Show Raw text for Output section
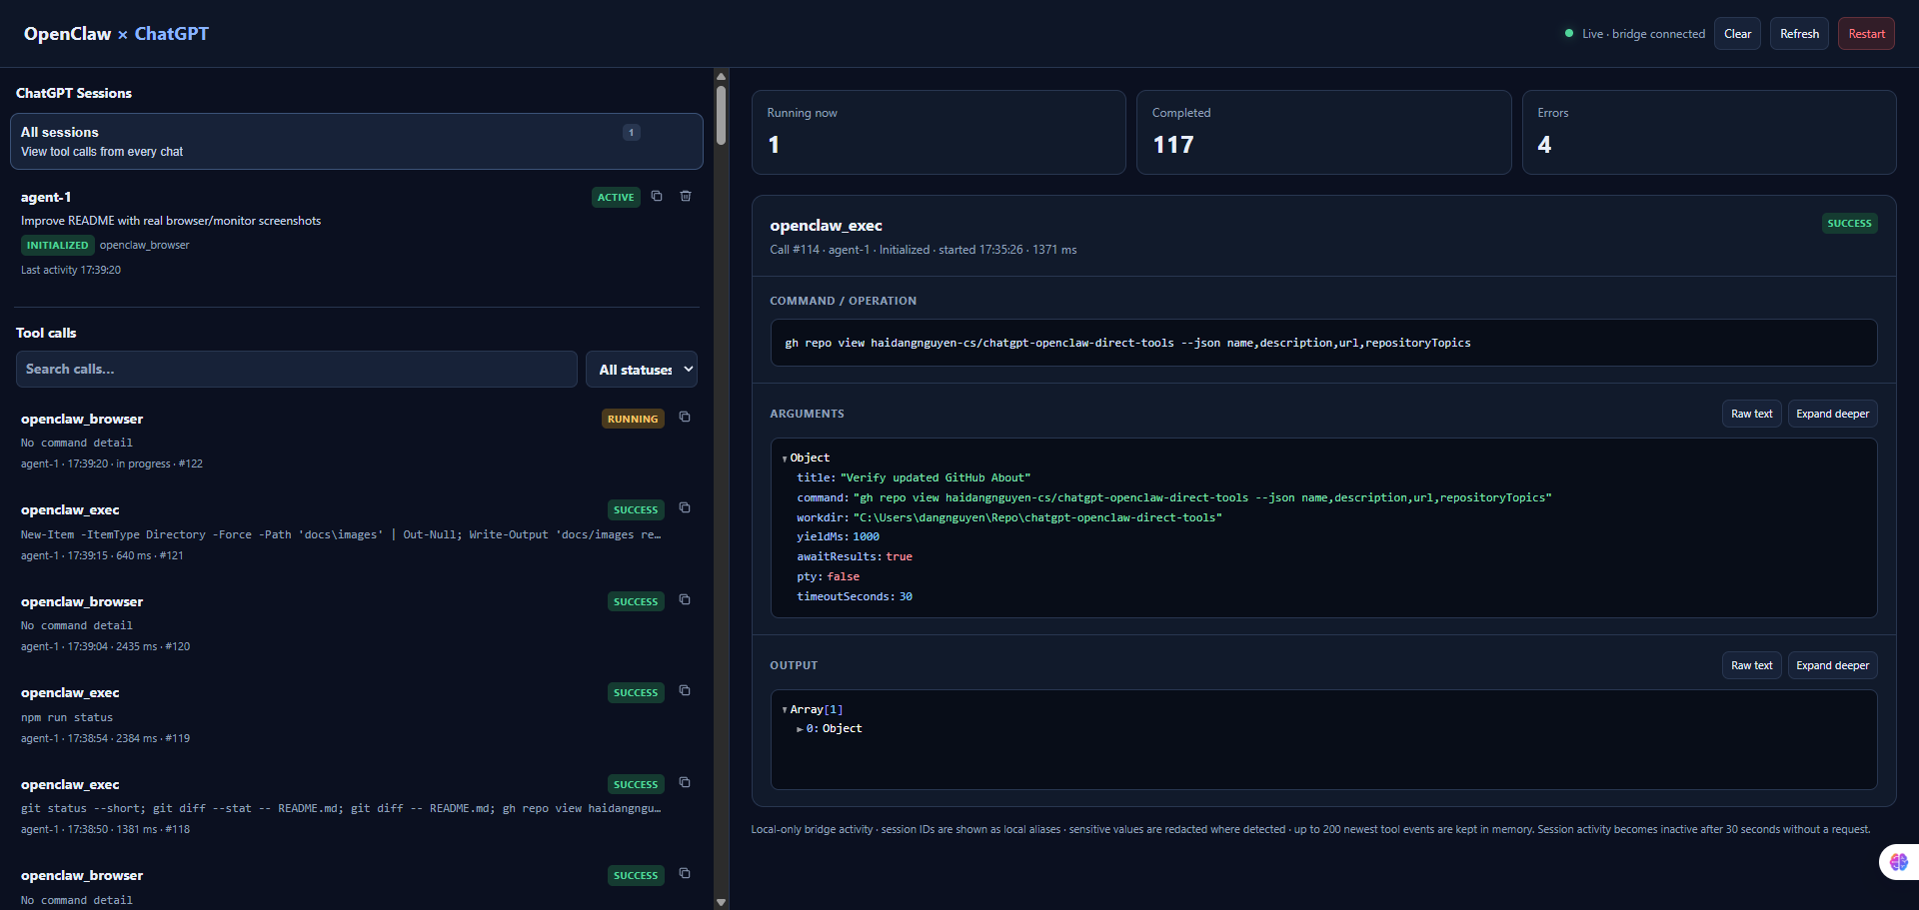The image size is (1919, 910). point(1751,665)
